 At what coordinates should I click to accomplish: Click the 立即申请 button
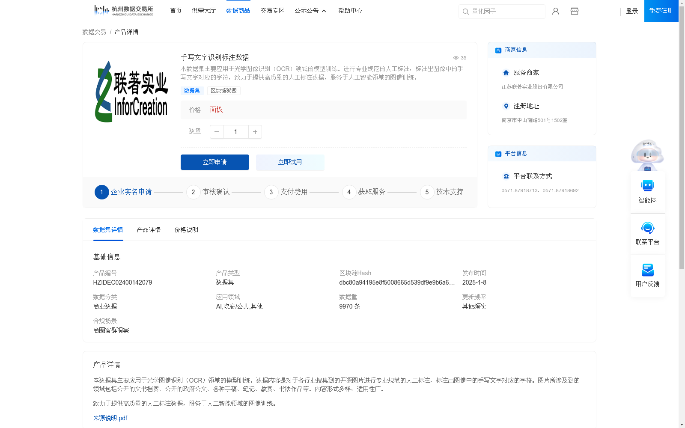tap(215, 162)
